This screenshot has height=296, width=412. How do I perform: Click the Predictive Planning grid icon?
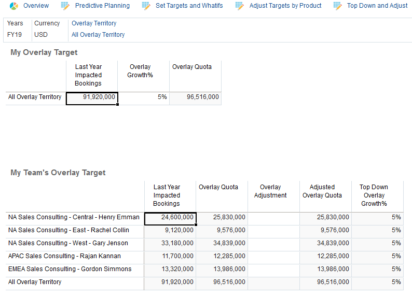[x=65, y=6]
